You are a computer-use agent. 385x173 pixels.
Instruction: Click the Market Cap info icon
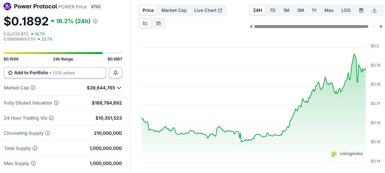coord(33,87)
